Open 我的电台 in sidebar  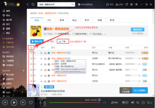click(x=8, y=56)
